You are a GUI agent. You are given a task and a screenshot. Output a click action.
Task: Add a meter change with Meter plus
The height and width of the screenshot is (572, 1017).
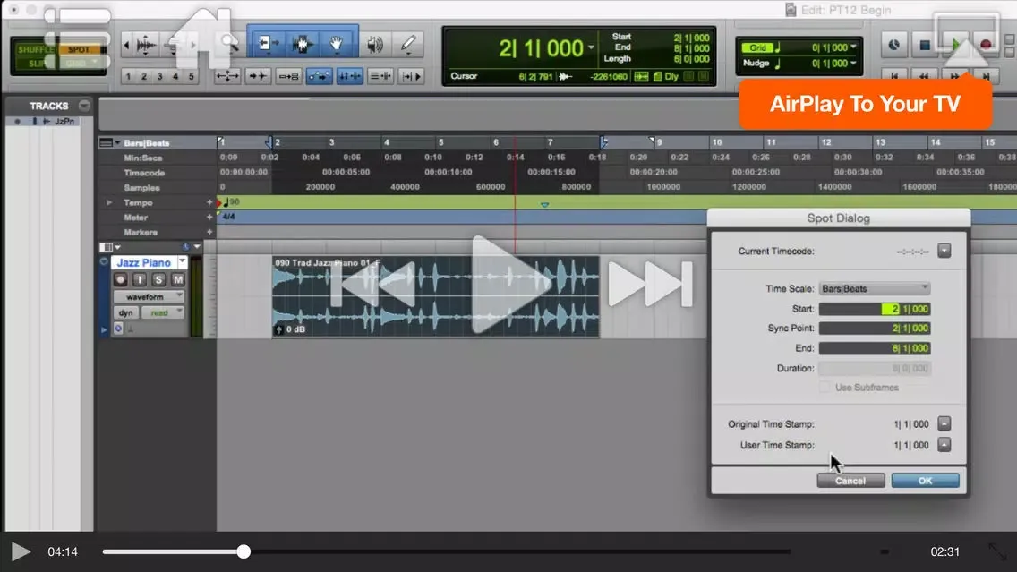click(x=209, y=218)
